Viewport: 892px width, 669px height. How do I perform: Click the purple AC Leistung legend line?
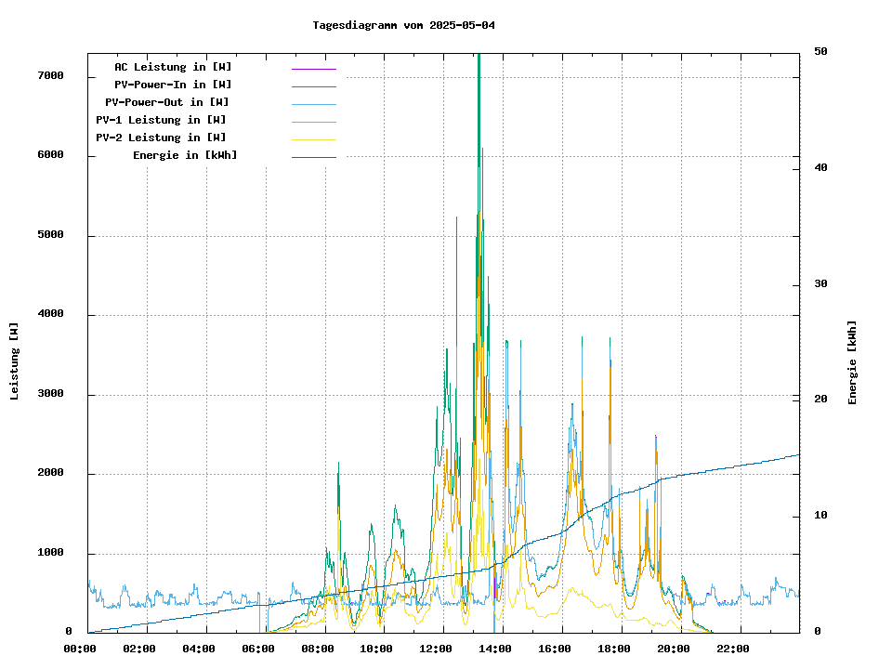coord(313,69)
